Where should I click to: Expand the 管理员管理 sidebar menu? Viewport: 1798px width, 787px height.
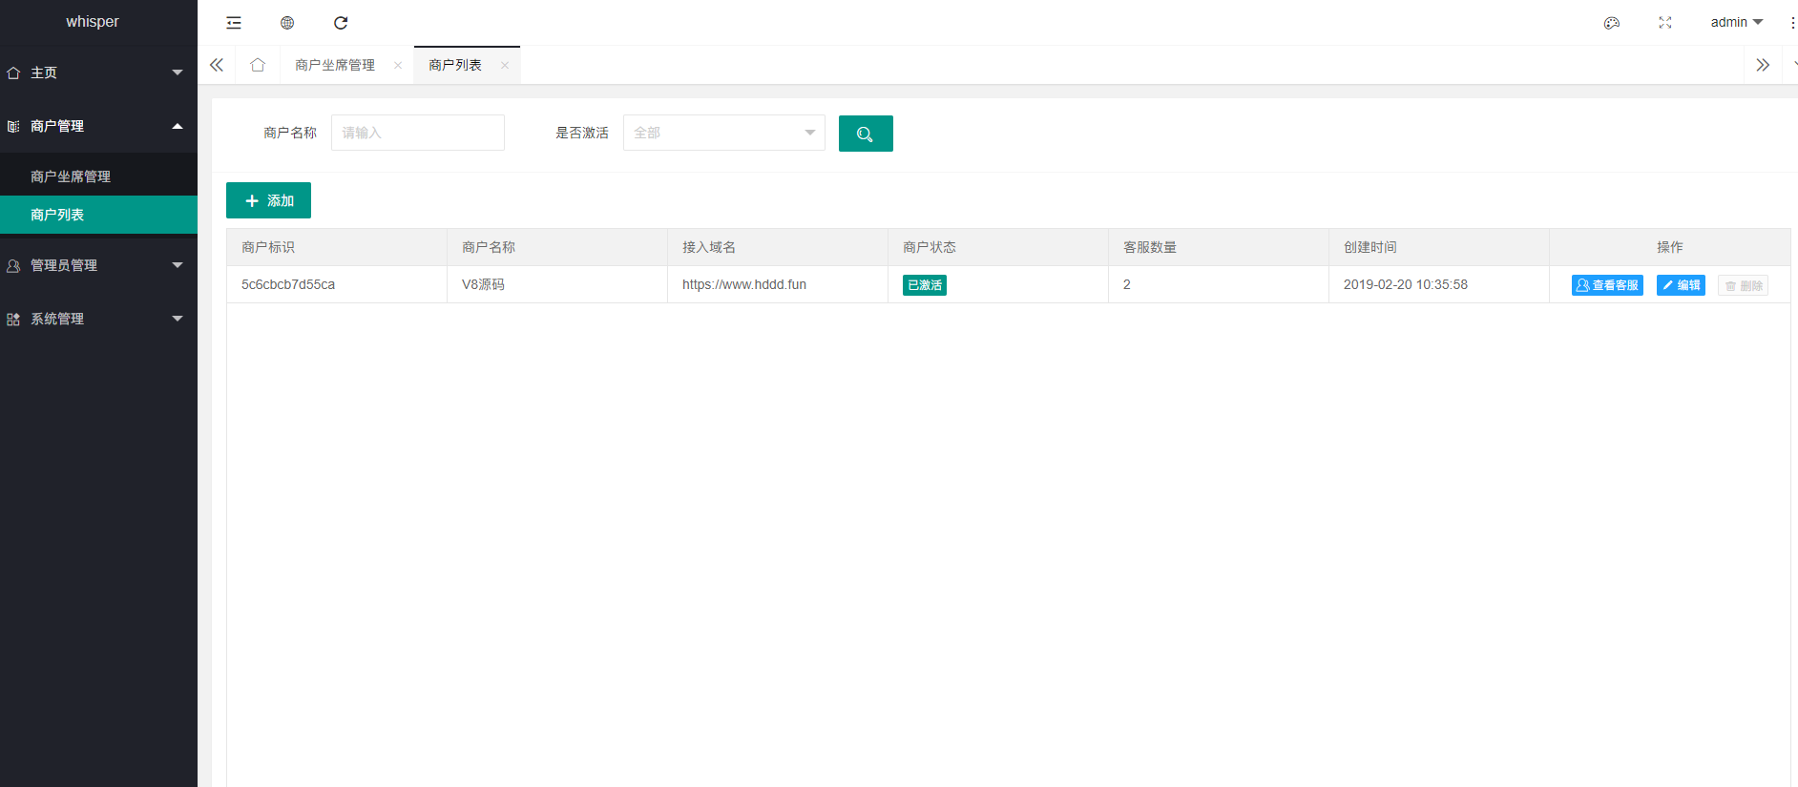(x=98, y=265)
